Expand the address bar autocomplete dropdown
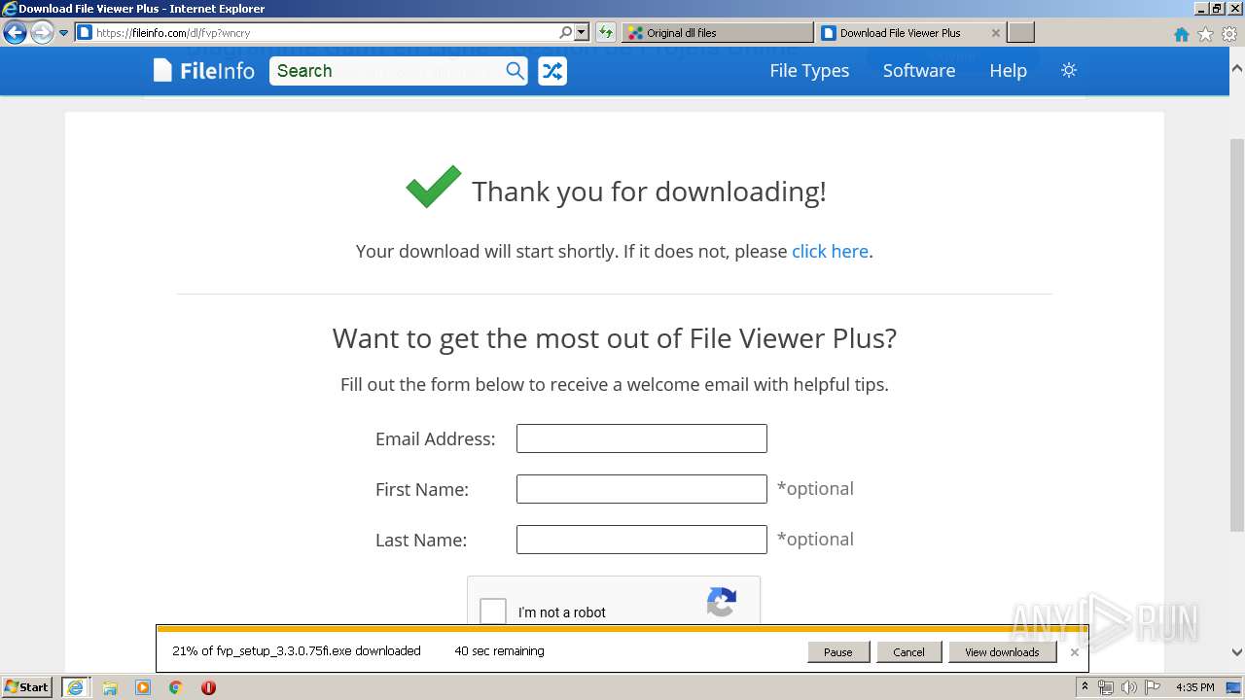The width and height of the screenshot is (1245, 700). click(582, 32)
